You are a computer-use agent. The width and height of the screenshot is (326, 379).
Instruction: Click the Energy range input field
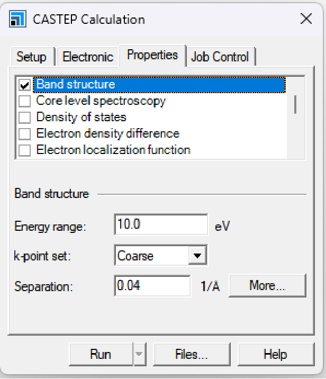(x=160, y=225)
